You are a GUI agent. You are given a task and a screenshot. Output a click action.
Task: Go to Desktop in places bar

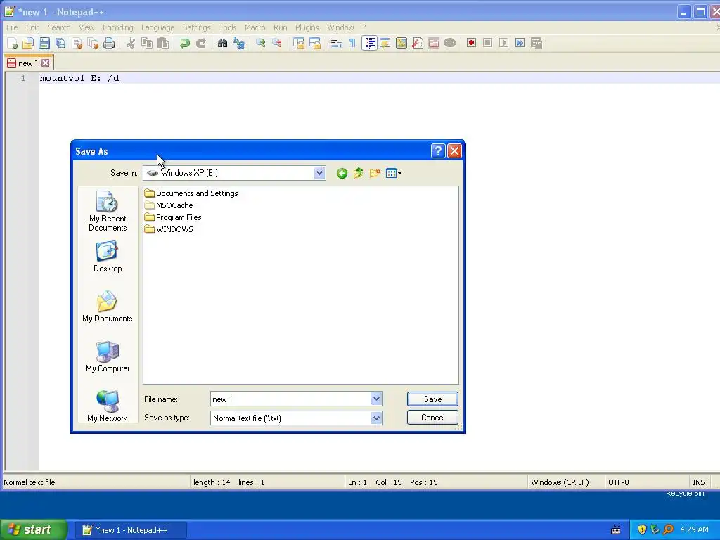click(x=108, y=257)
